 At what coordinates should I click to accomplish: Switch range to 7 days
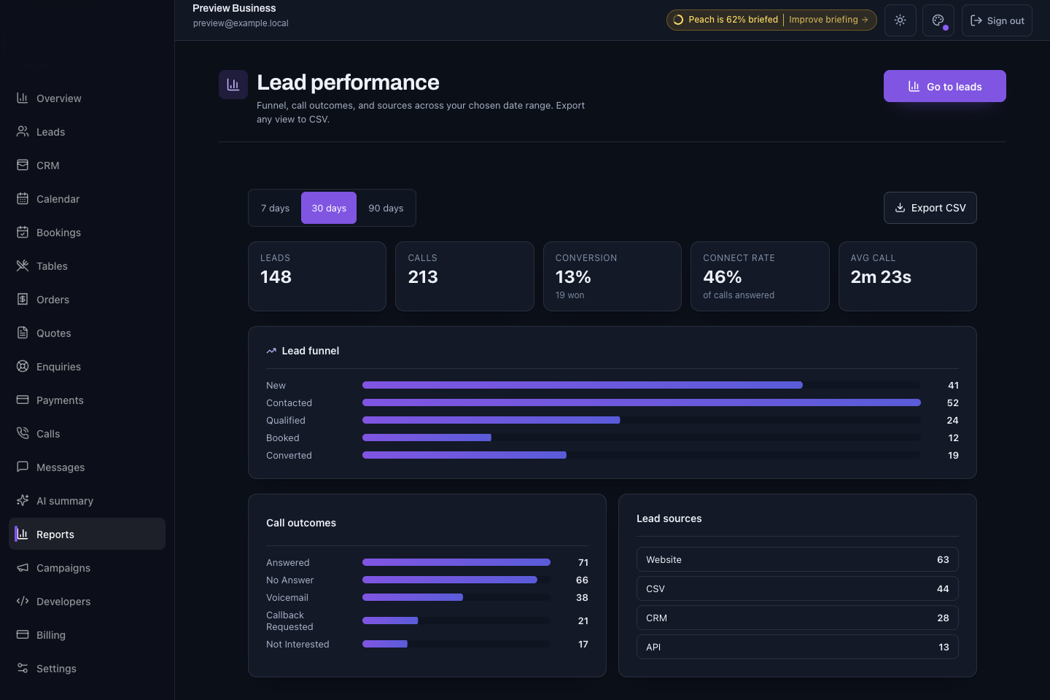[x=276, y=208]
